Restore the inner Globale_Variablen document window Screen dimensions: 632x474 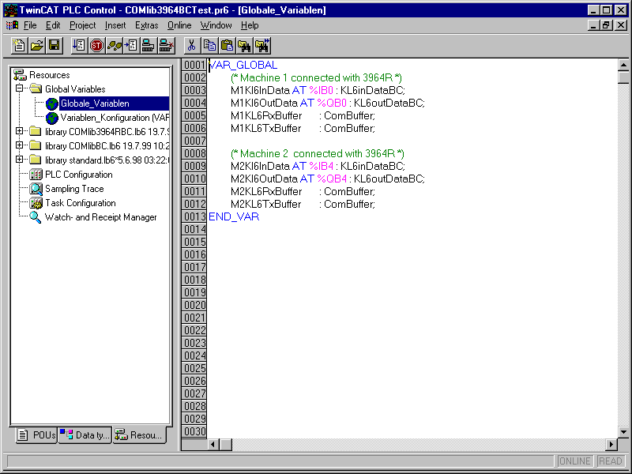coord(606,25)
